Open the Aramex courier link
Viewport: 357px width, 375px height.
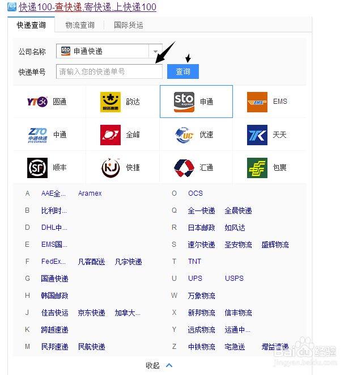tap(90, 193)
